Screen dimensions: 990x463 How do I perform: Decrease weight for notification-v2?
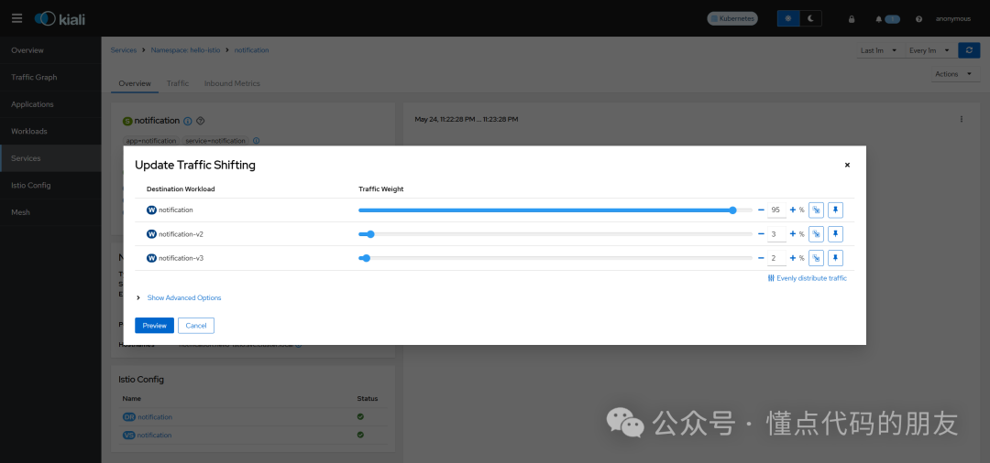761,233
